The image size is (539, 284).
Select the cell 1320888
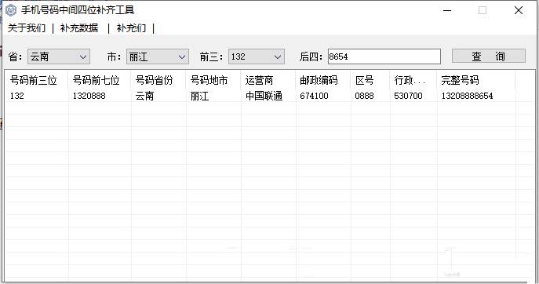[x=89, y=96]
